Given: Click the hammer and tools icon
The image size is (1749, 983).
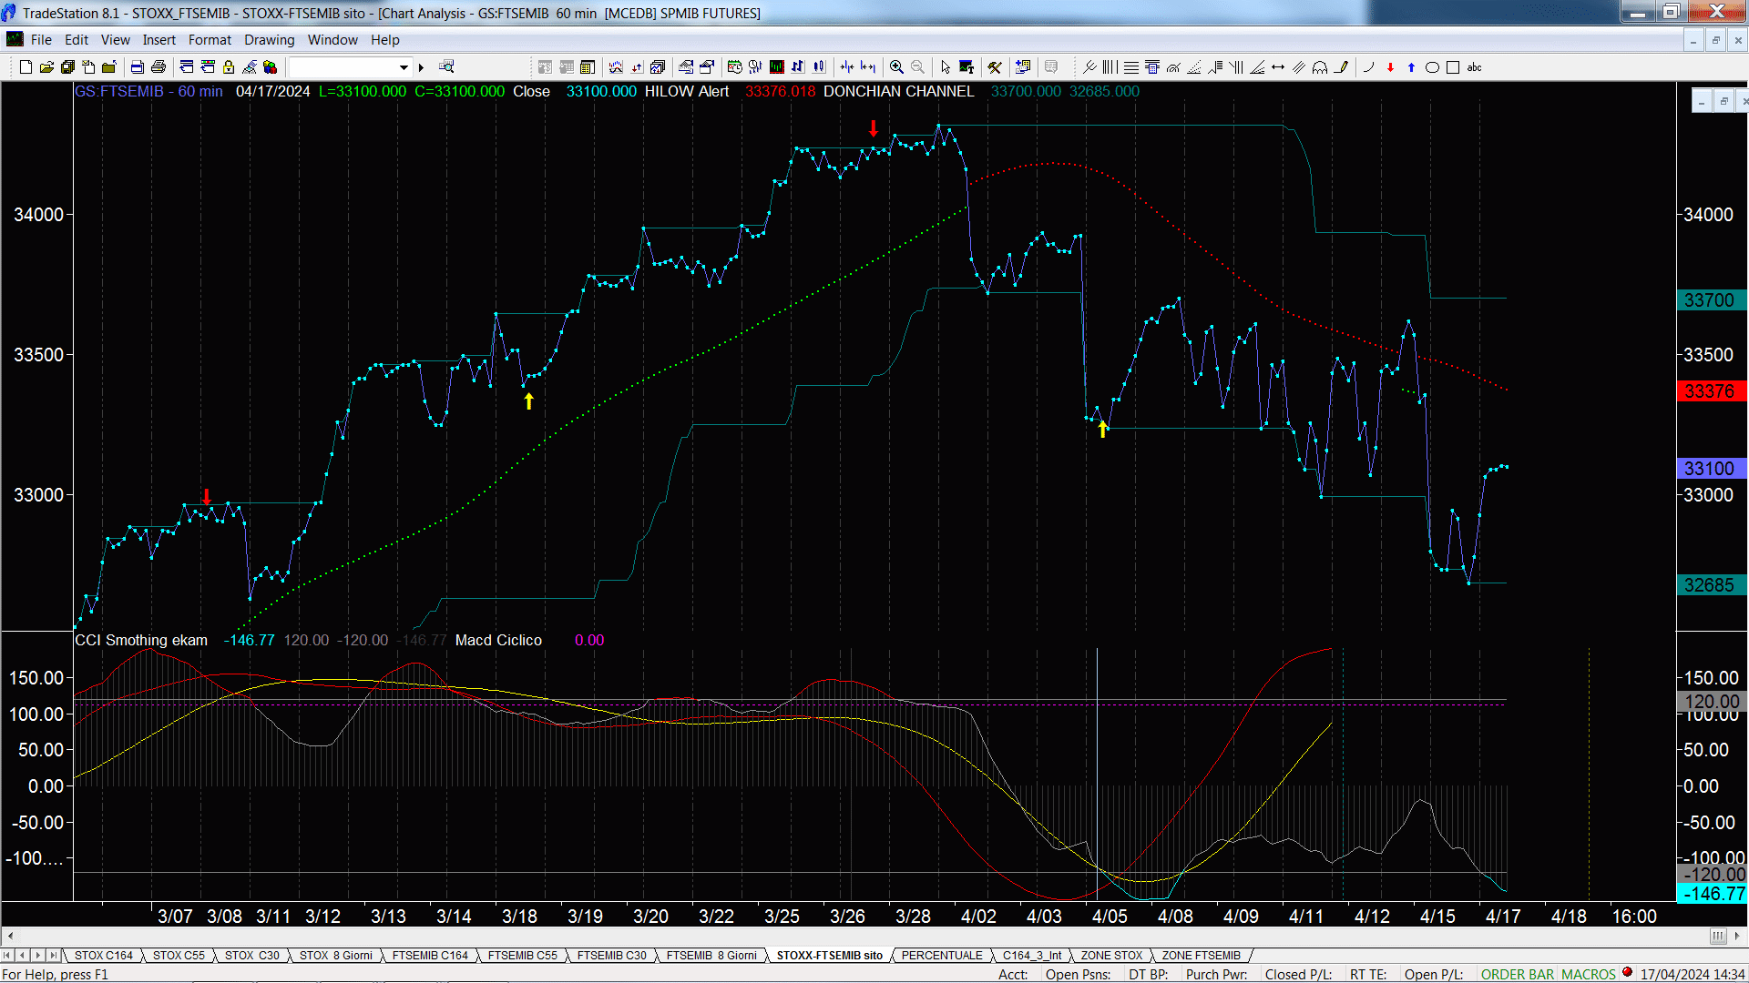Looking at the screenshot, I should [x=995, y=67].
